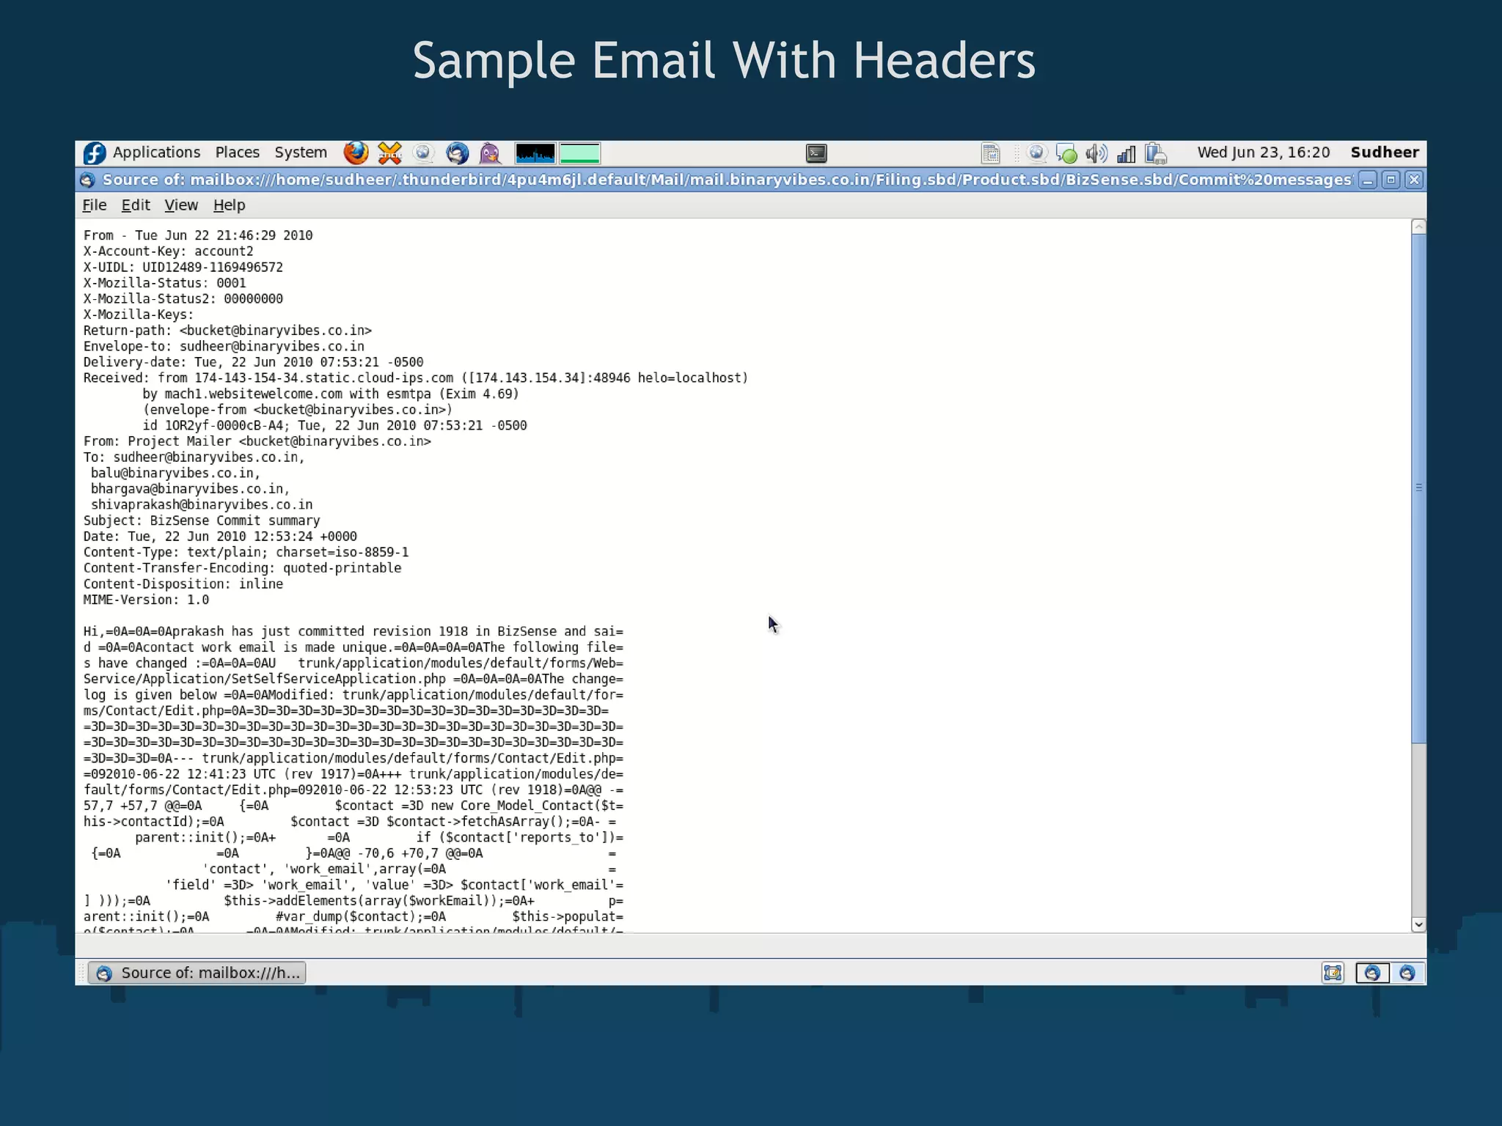Screen dimensions: 1502x1126
Task: Switch to the second workspace in switcher
Action: [x=1407, y=973]
